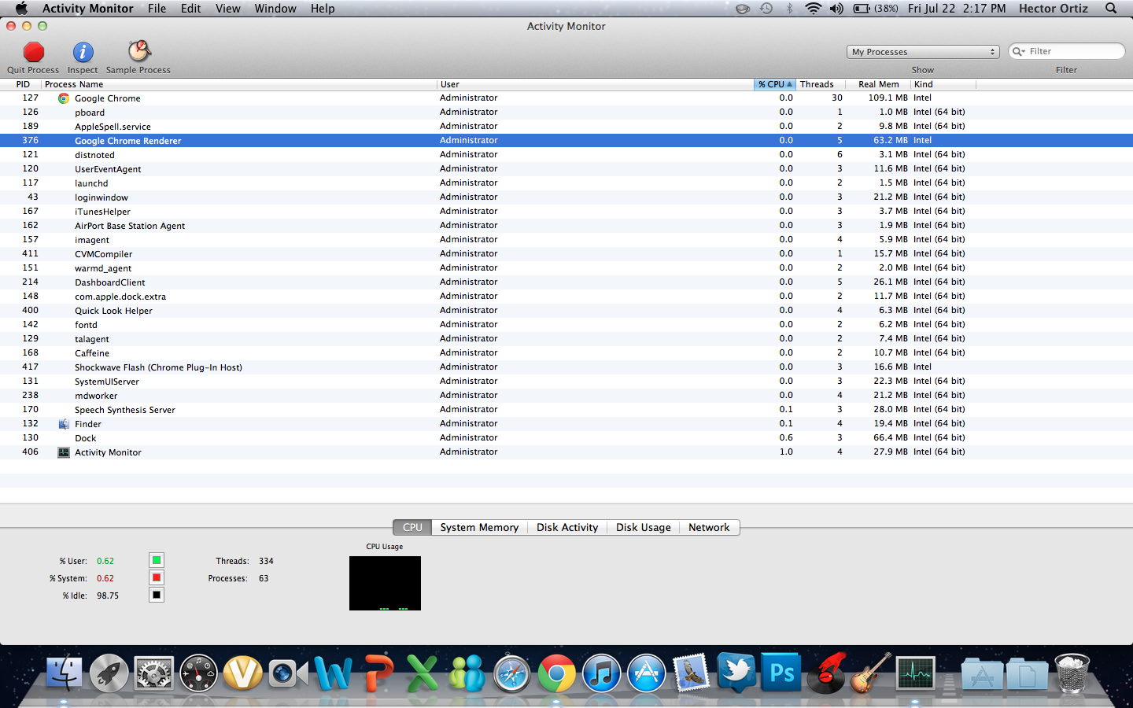This screenshot has width=1133, height=708.
Task: Open Finder from the Dock
Action: click(65, 674)
